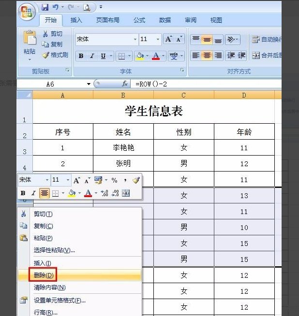Choose 粘贴(P) in context menu

click(x=80, y=238)
